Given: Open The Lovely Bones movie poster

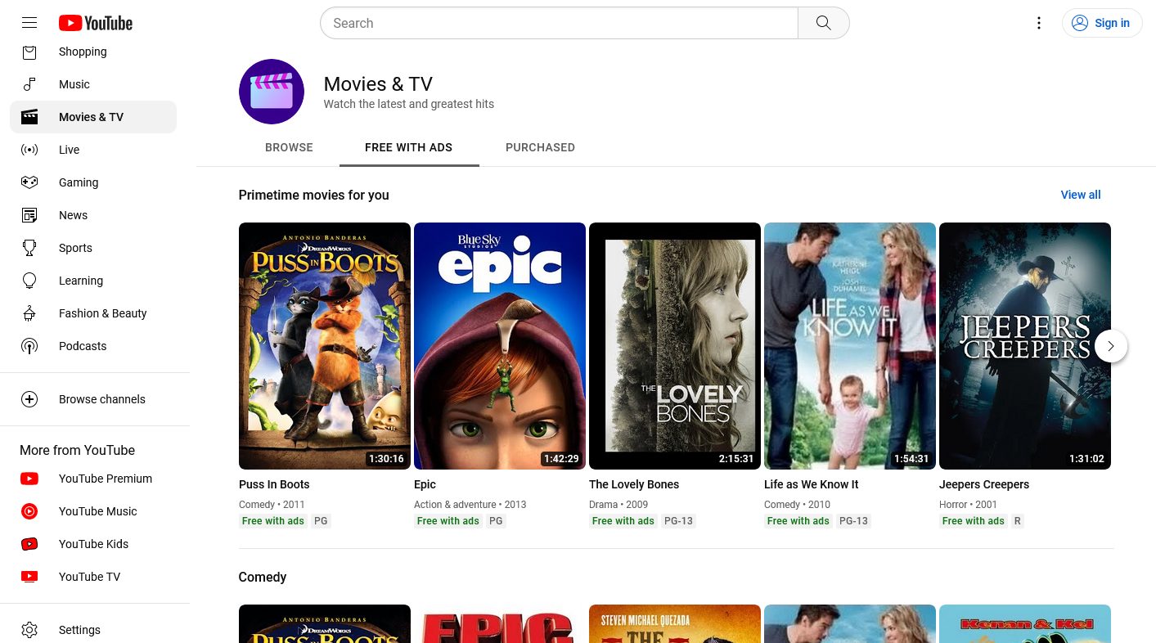Looking at the screenshot, I should (x=675, y=345).
